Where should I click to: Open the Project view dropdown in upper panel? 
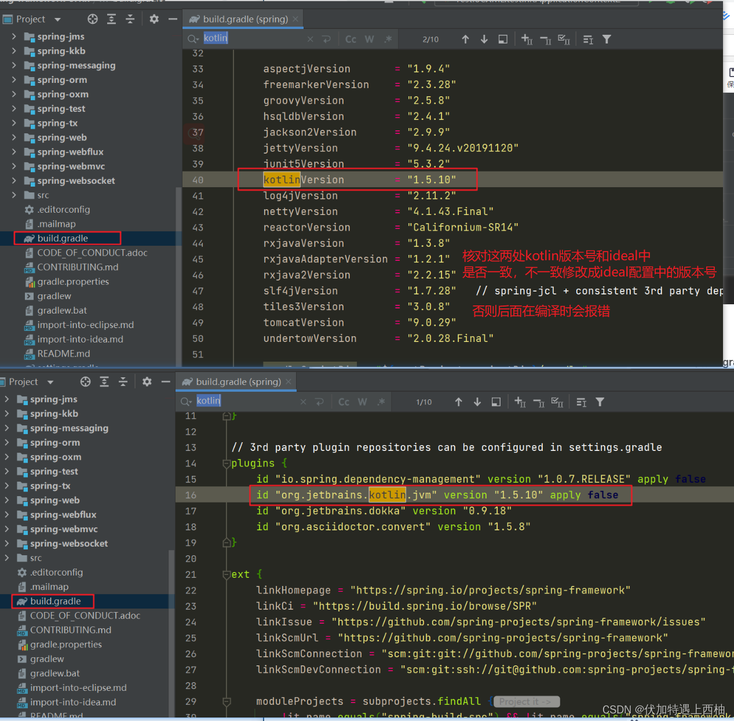pos(57,20)
